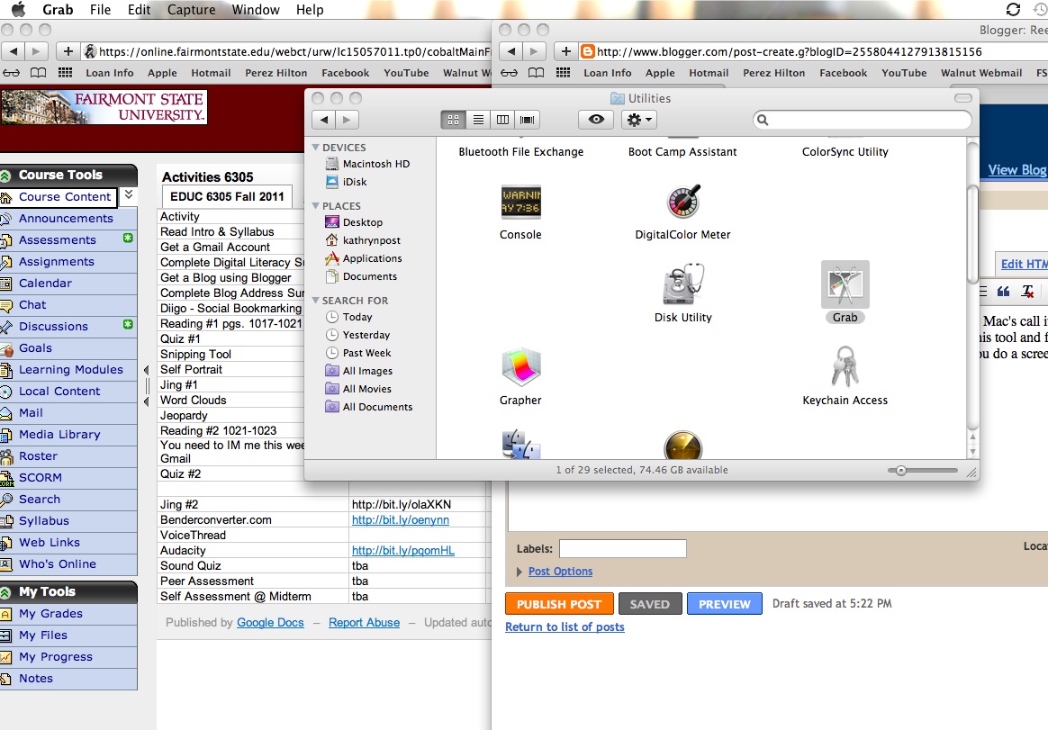Viewport: 1048px width, 730px height.
Task: Open My Grades in My Tools
Action: pos(50,614)
